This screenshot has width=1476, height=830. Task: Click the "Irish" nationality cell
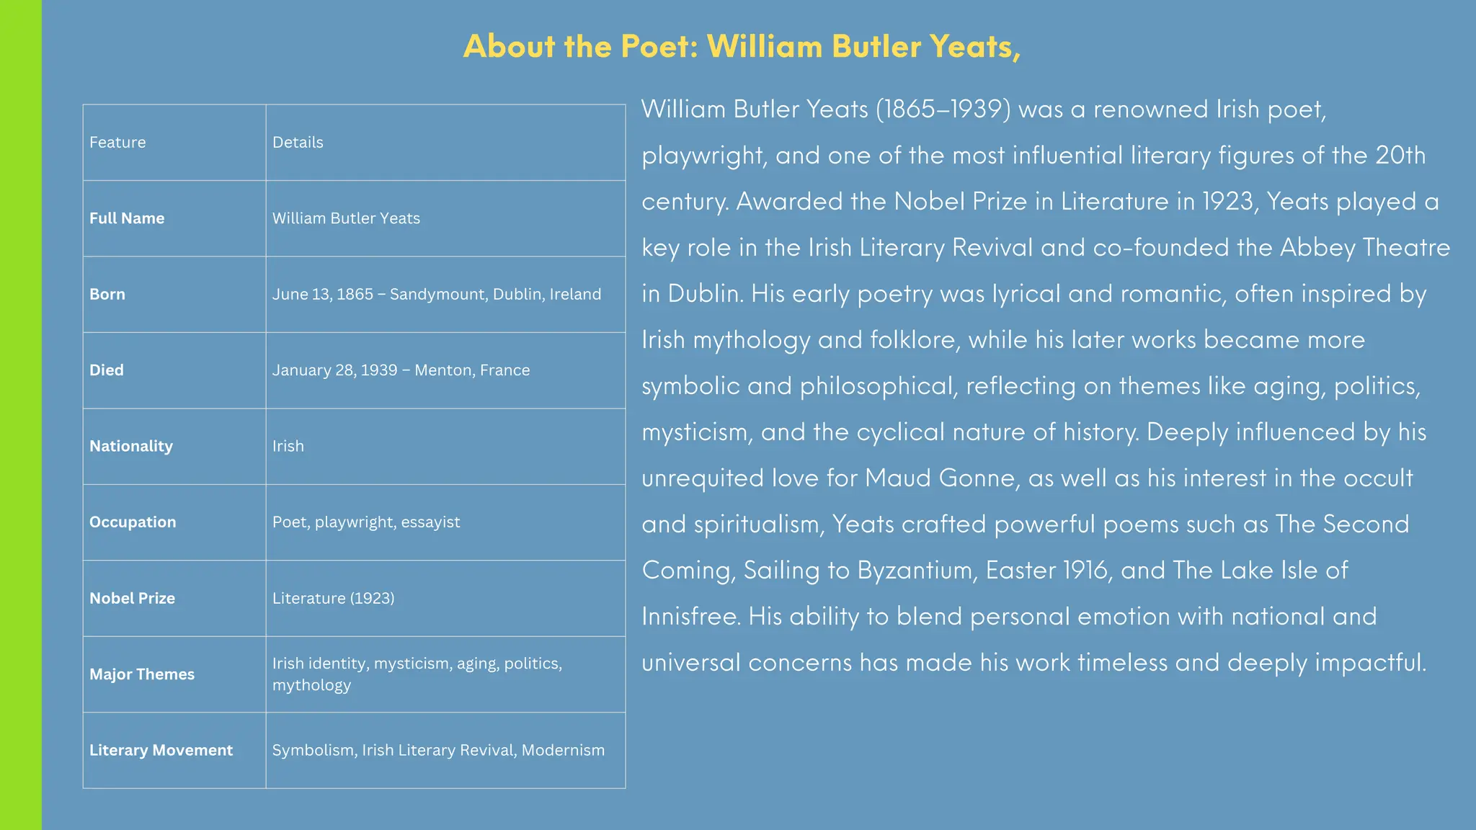pyautogui.click(x=288, y=446)
